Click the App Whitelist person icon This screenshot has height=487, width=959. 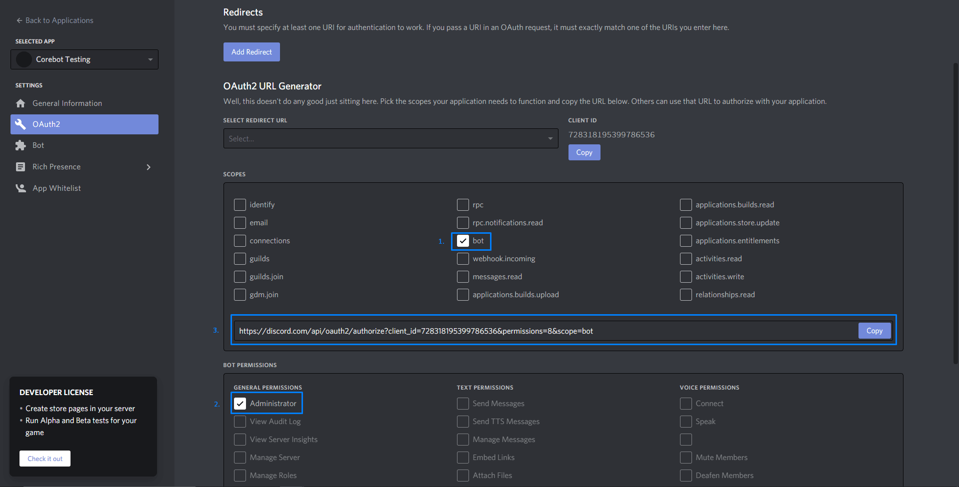(x=20, y=188)
